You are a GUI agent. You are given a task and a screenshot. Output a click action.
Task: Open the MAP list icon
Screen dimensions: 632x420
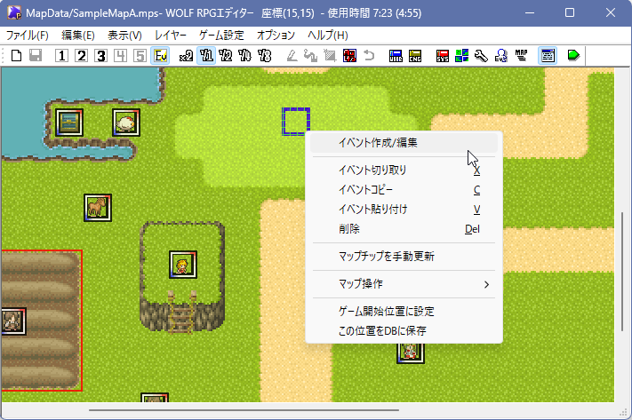pyautogui.click(x=521, y=56)
